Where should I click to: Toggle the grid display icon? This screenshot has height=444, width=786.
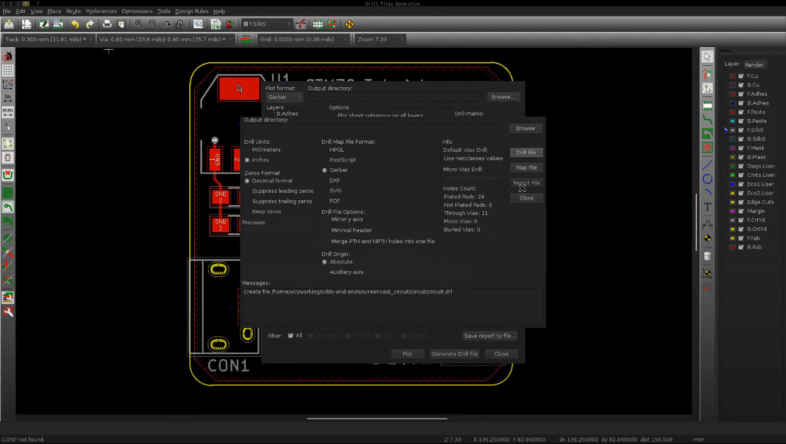pos(8,71)
